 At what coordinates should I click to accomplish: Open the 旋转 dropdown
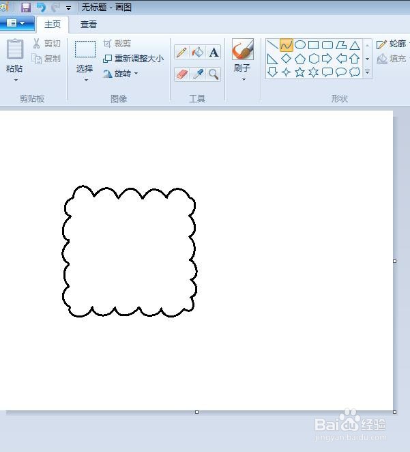click(120, 74)
